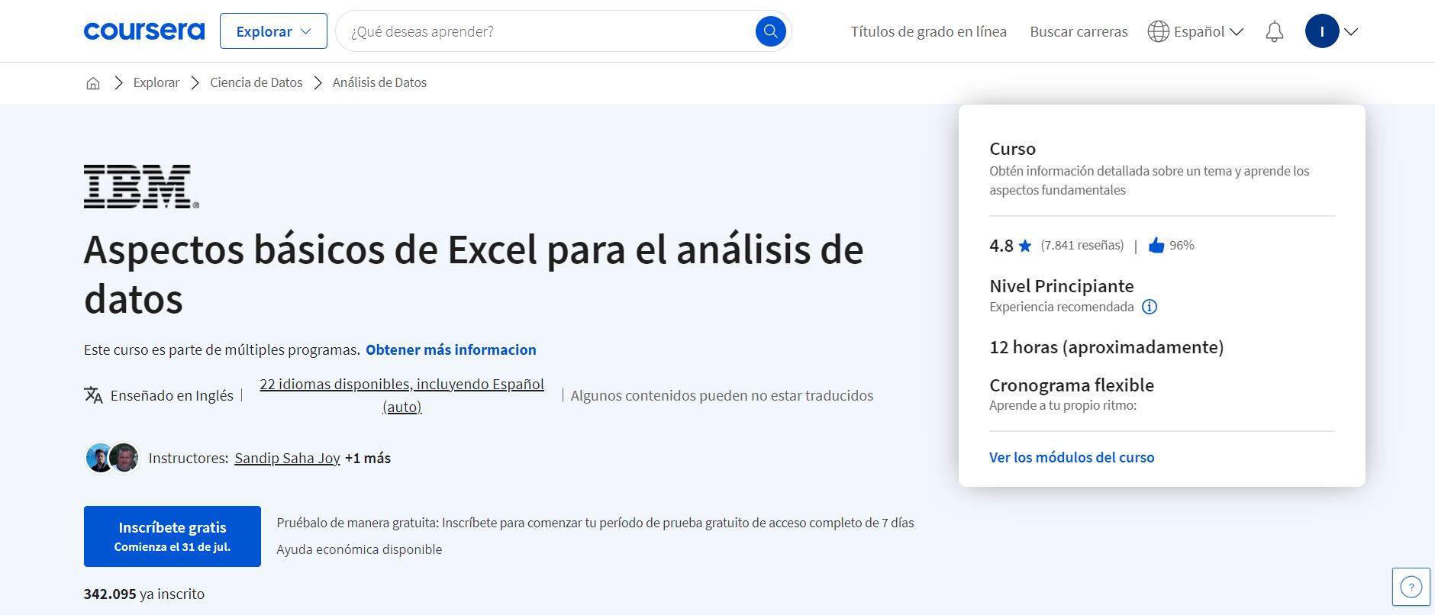Click the breadcrumb chevron before 'Ciencia de Datos'

pyautogui.click(x=195, y=82)
